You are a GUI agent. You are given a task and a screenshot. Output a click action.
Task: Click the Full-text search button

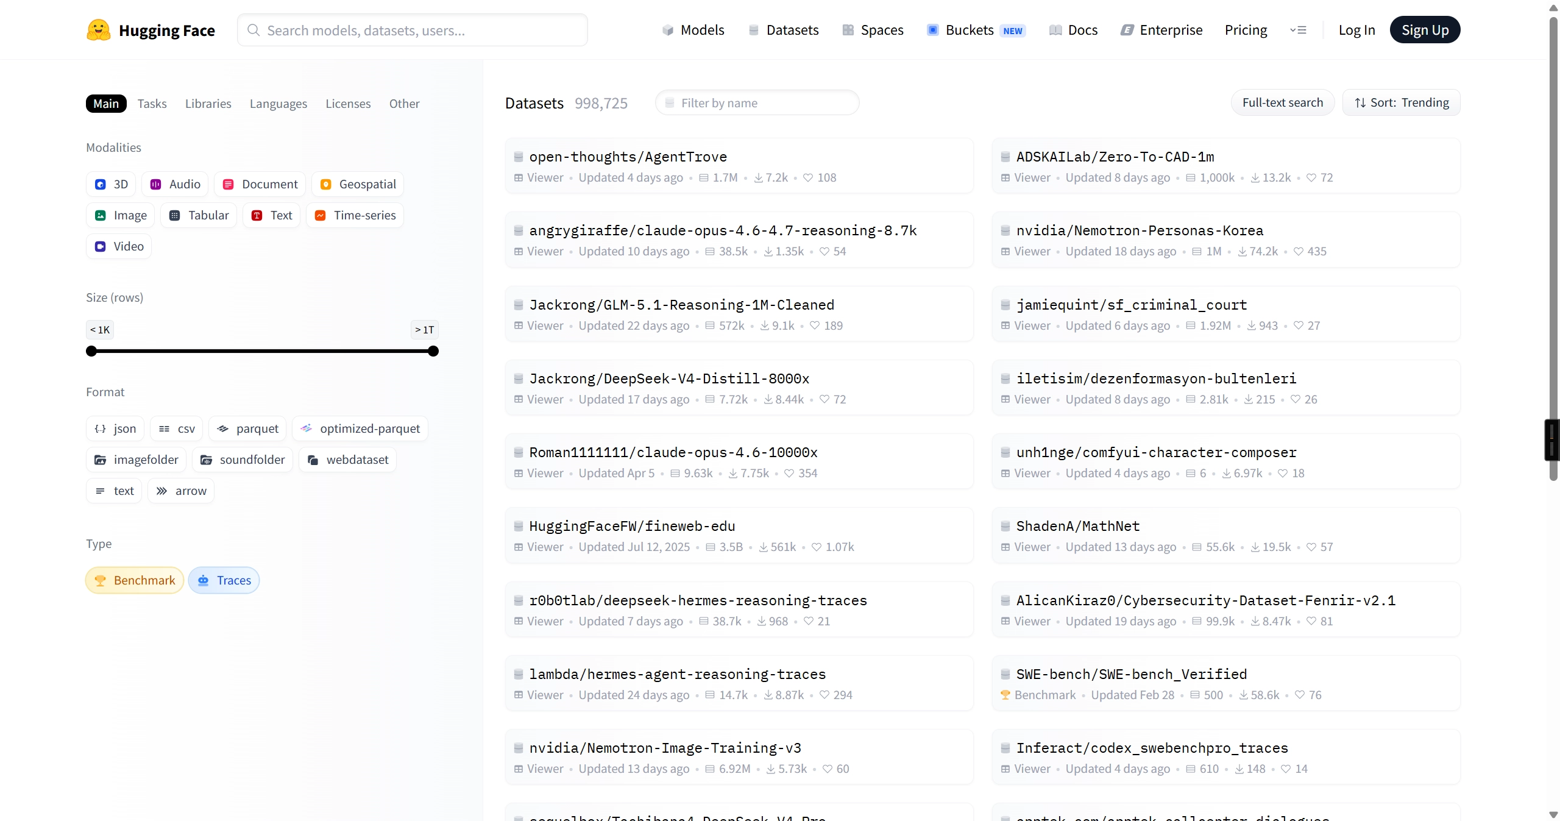pyautogui.click(x=1283, y=102)
